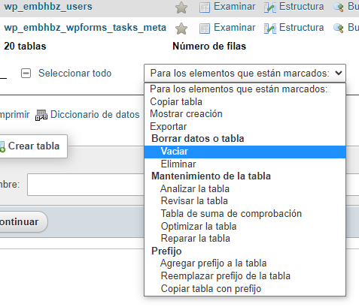Click Estructura icon for wp_embhbz_users row

(270, 8)
